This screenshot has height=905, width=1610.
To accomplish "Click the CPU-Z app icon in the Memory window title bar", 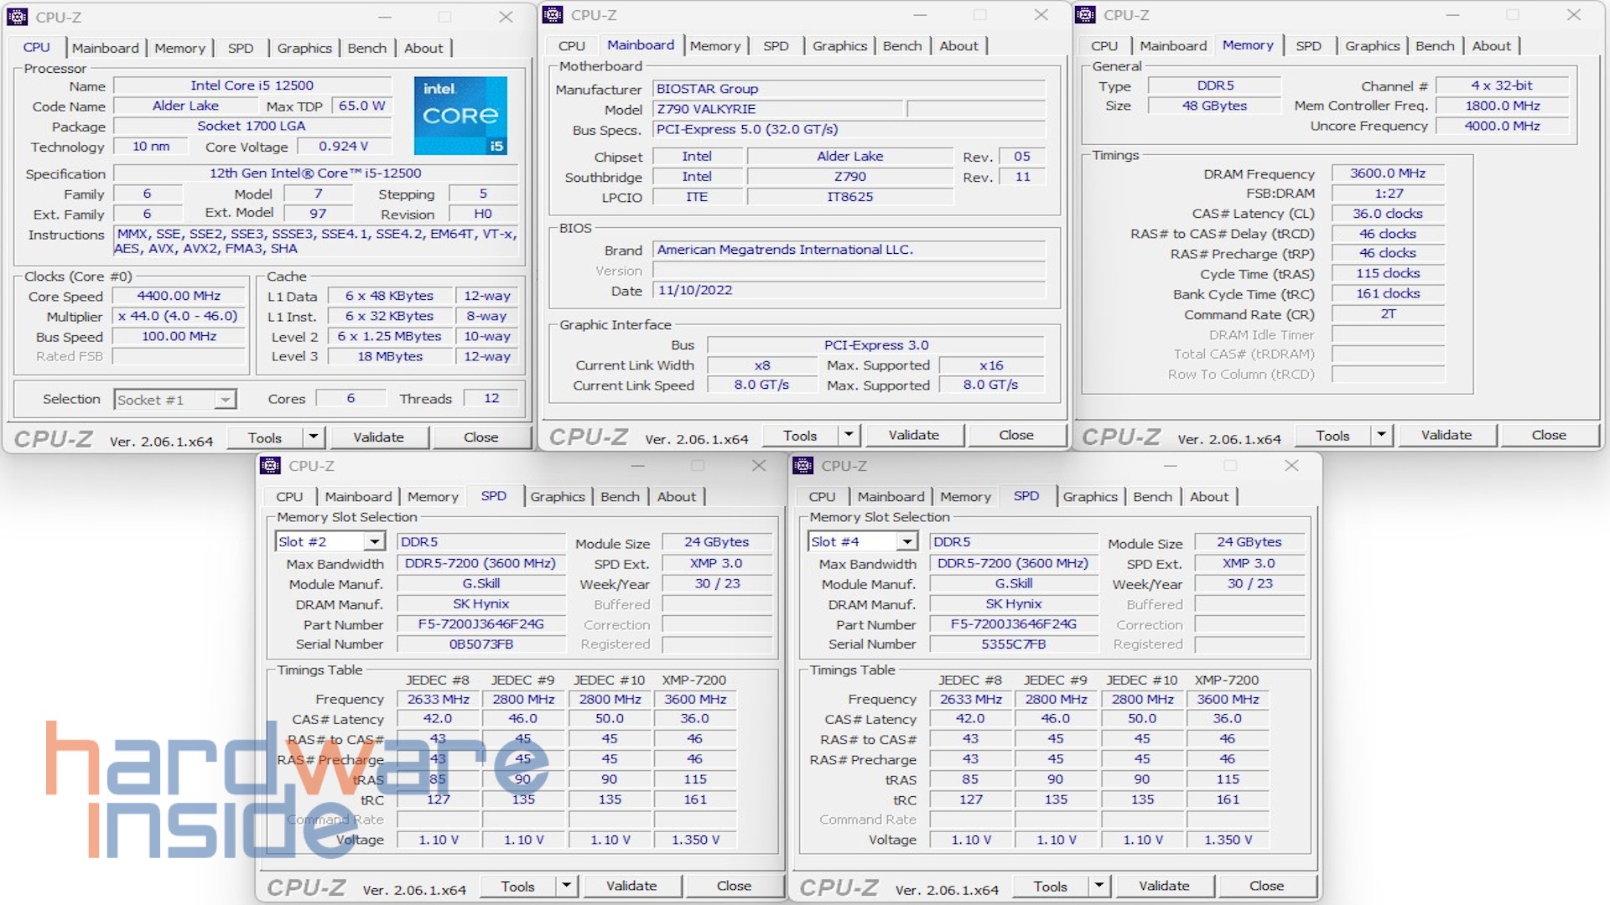I will [x=1085, y=15].
